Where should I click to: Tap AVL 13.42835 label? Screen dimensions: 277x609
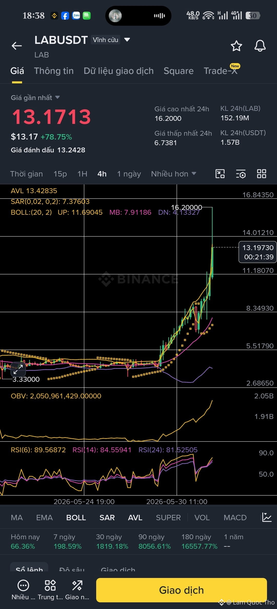point(34,191)
